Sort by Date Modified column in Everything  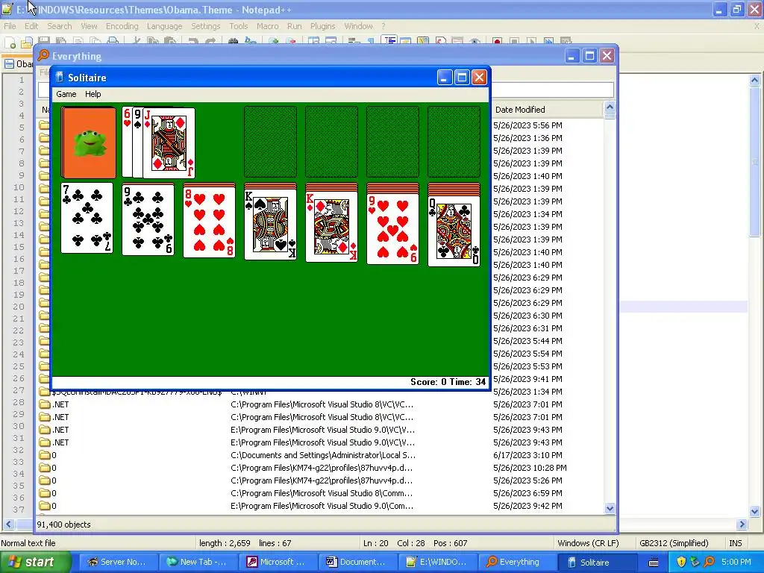pyautogui.click(x=547, y=110)
